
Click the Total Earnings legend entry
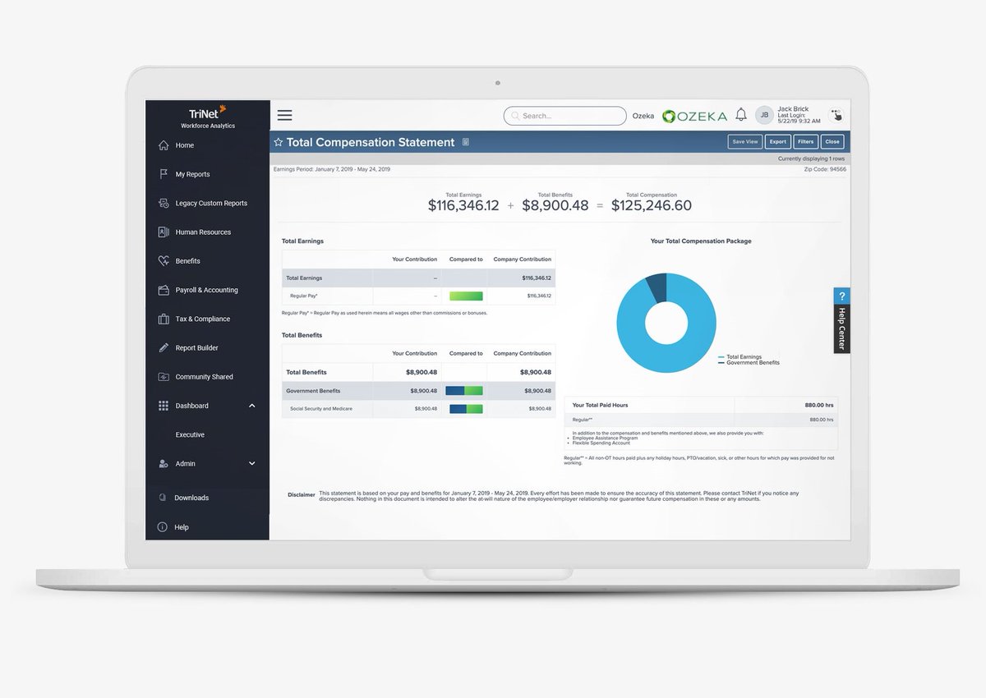[x=739, y=357]
